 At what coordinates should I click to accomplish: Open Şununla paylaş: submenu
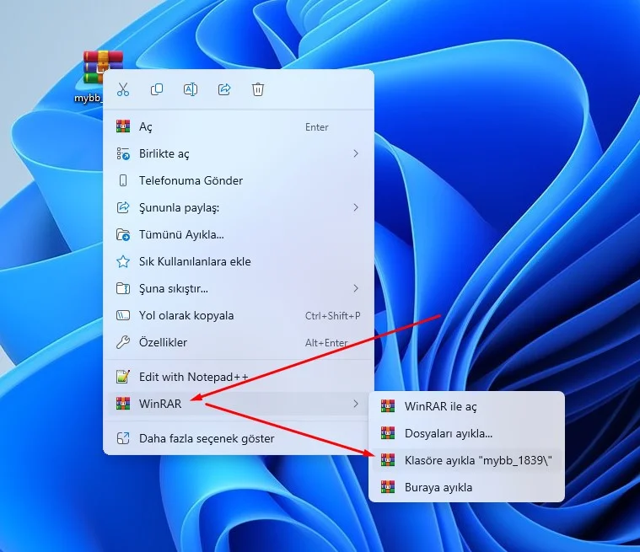point(239,207)
